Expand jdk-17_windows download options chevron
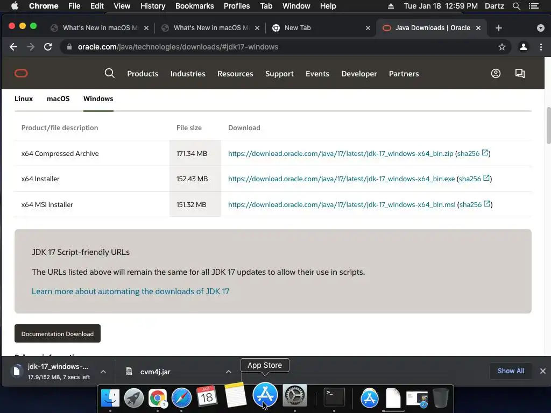This screenshot has width=551, height=413. click(103, 372)
